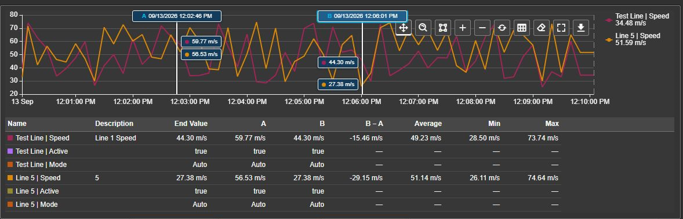683x219 pixels.
Task: Toggle the data table grid icon
Action: click(x=522, y=28)
